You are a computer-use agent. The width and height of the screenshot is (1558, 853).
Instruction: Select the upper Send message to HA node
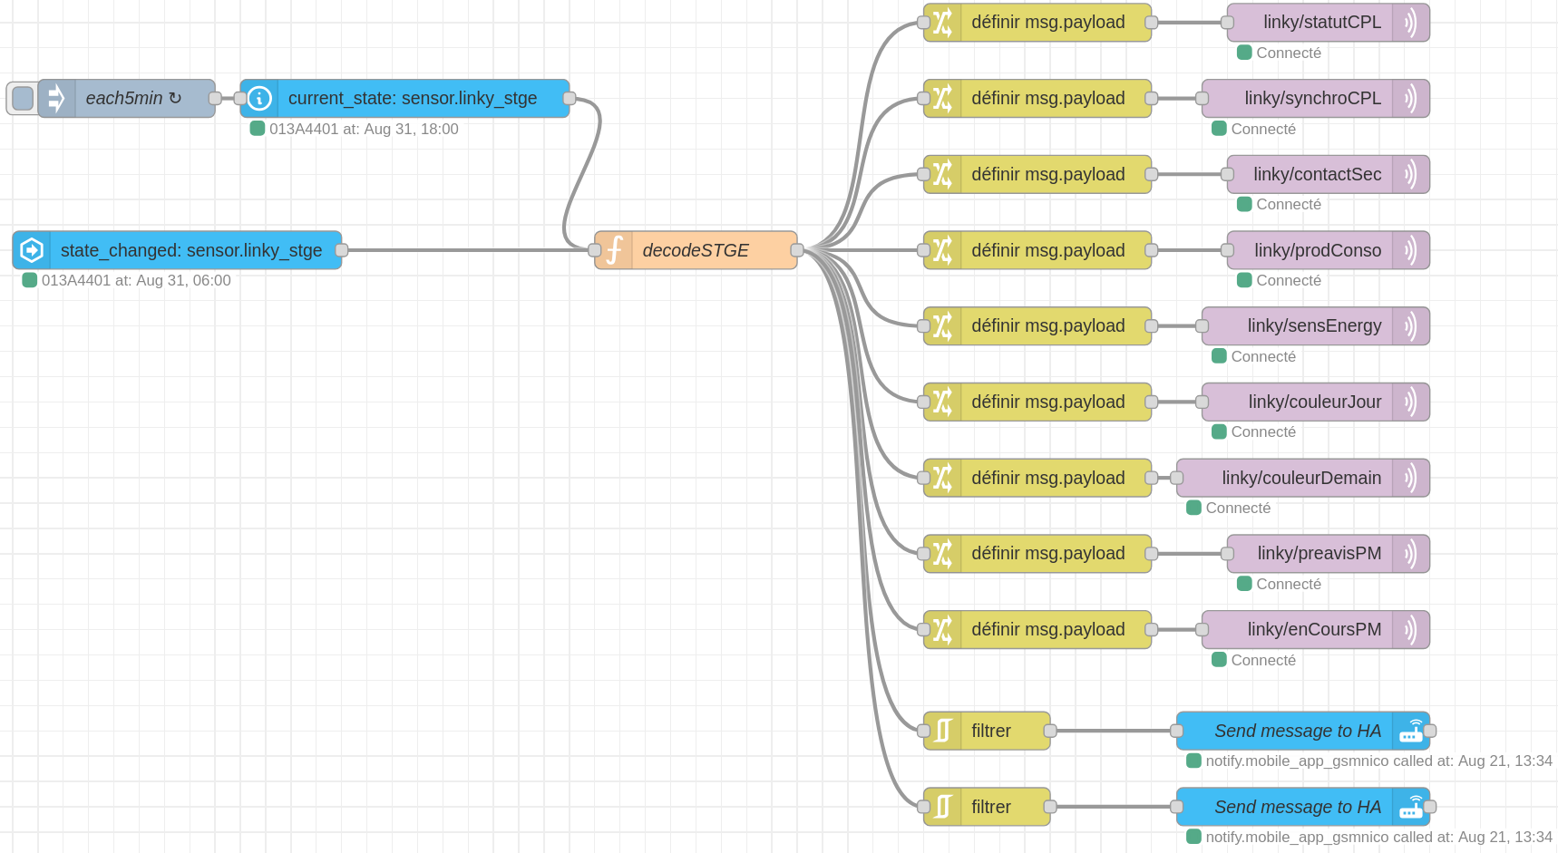click(1297, 731)
